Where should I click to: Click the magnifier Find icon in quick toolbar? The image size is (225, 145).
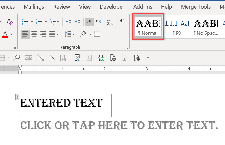point(17,58)
